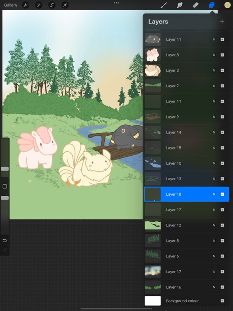Toggle visibility of selected Layer 18

coord(222,194)
